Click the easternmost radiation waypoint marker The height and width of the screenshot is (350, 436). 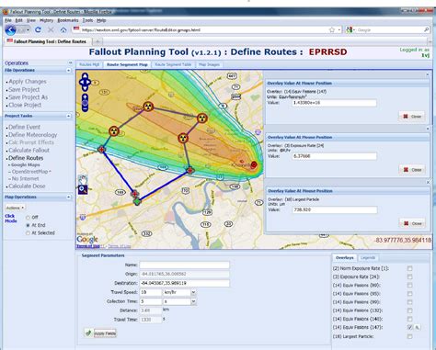tap(202, 119)
